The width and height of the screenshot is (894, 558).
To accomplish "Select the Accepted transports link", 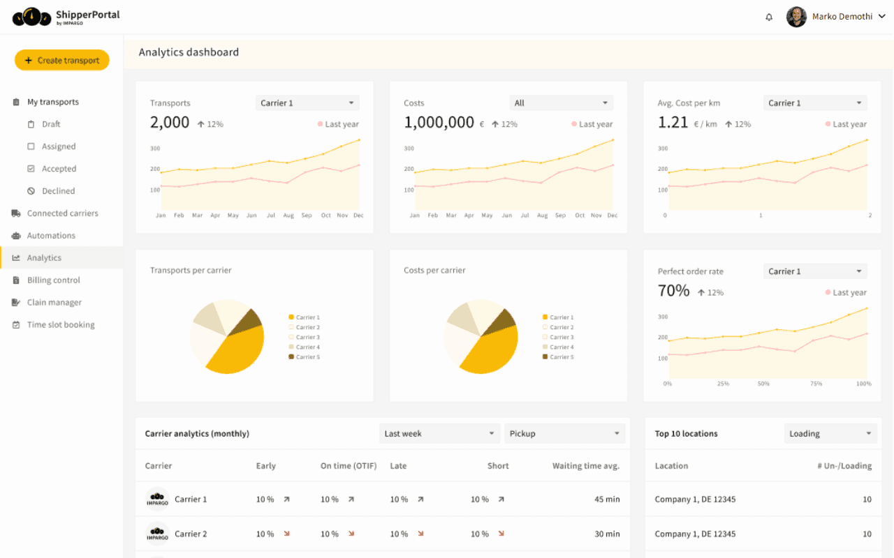I will pyautogui.click(x=59, y=169).
